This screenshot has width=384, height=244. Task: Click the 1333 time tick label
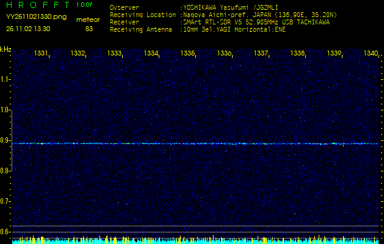114,54
